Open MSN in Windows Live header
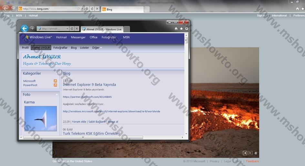The image size is (305, 166). 126,37
